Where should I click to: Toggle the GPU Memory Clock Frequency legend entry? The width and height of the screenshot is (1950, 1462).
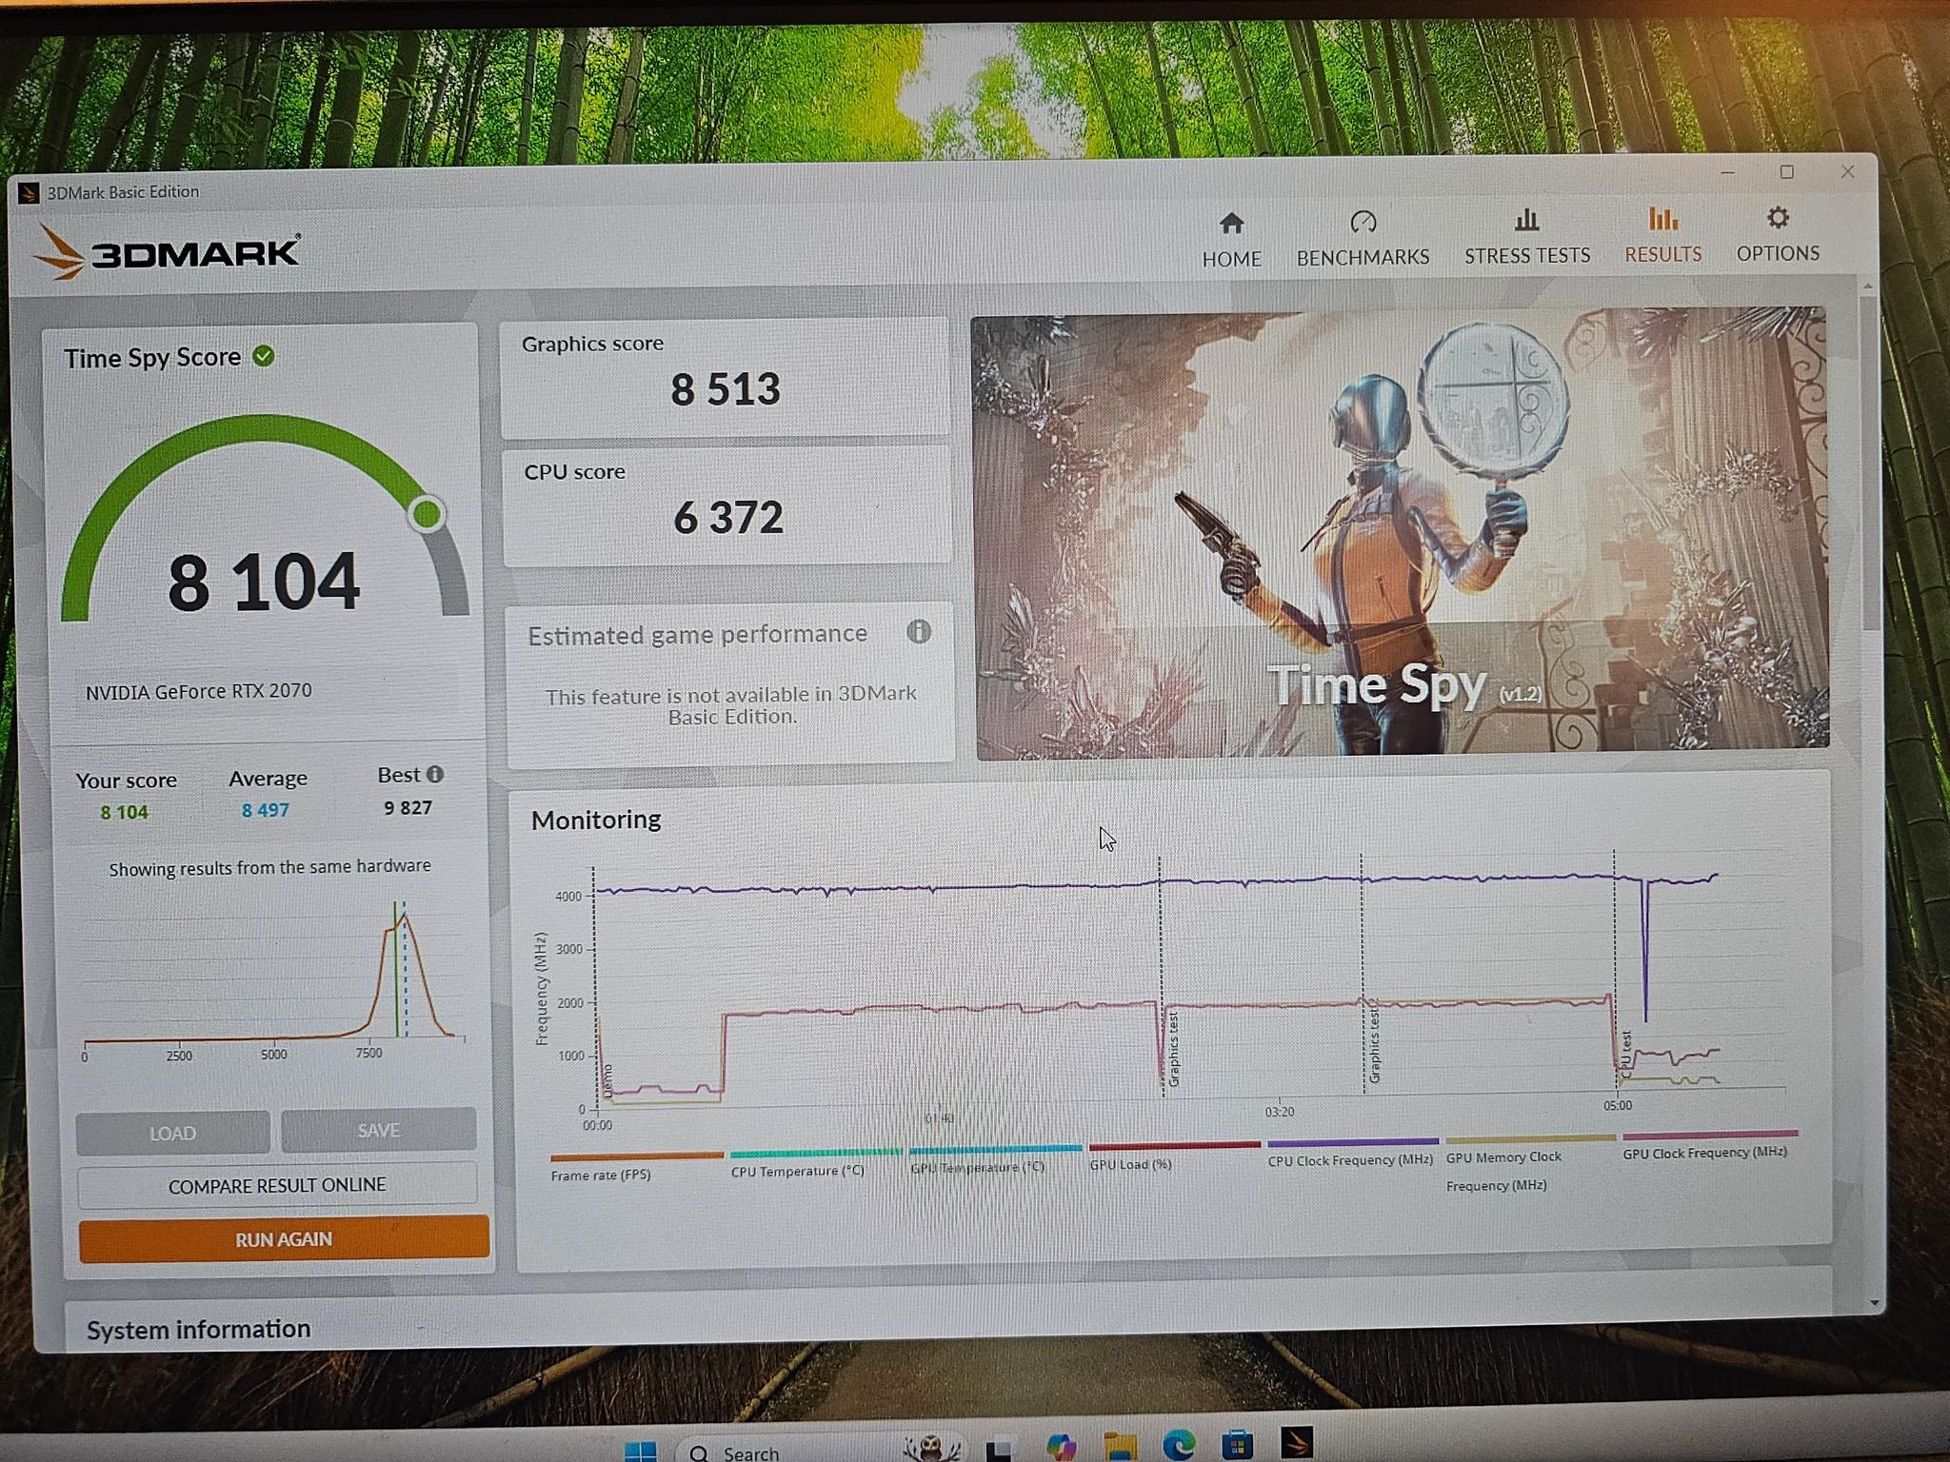click(x=1530, y=1165)
